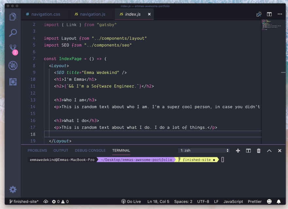This screenshot has width=288, height=209.
Task: Show the PROBLEMS panel tab
Action: tap(37, 150)
